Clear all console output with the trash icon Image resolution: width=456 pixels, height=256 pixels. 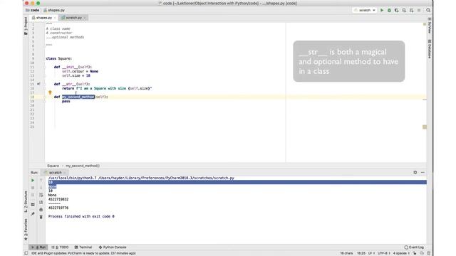point(41,217)
